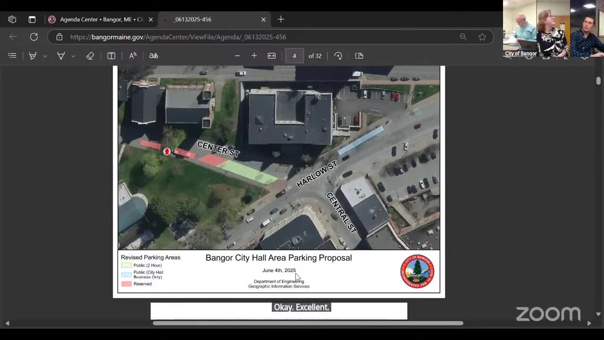Zoom out of the PDF
The width and height of the screenshot is (604, 340).
[237, 56]
